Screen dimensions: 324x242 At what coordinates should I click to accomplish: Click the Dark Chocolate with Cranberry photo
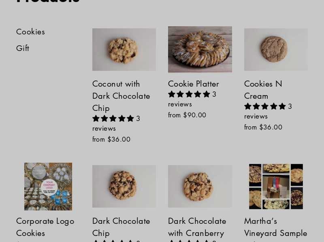[200, 186]
